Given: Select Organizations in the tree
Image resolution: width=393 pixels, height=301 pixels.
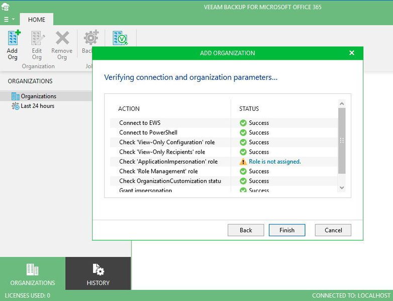Looking at the screenshot, I should (38, 96).
